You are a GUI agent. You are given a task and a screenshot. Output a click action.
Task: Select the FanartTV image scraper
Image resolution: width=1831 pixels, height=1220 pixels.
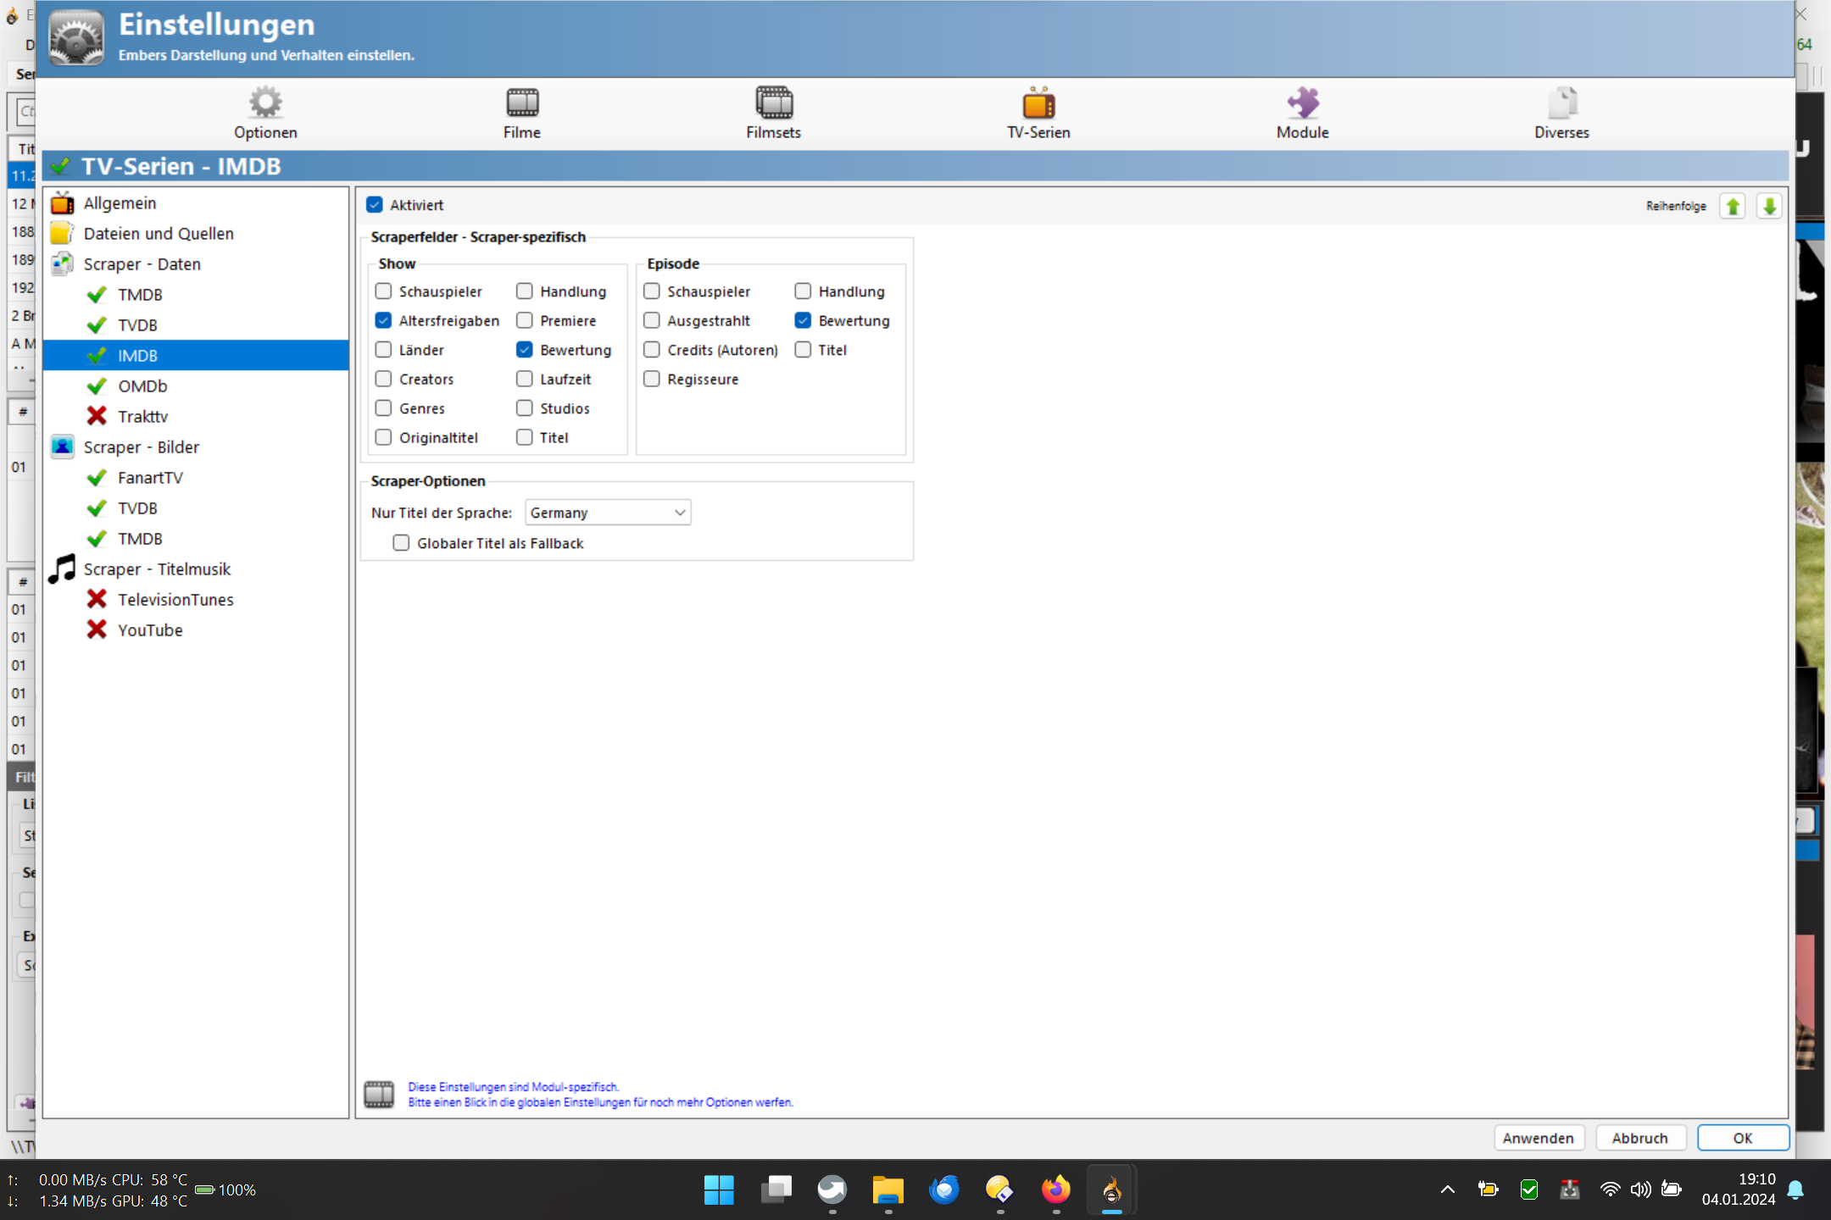[150, 478]
